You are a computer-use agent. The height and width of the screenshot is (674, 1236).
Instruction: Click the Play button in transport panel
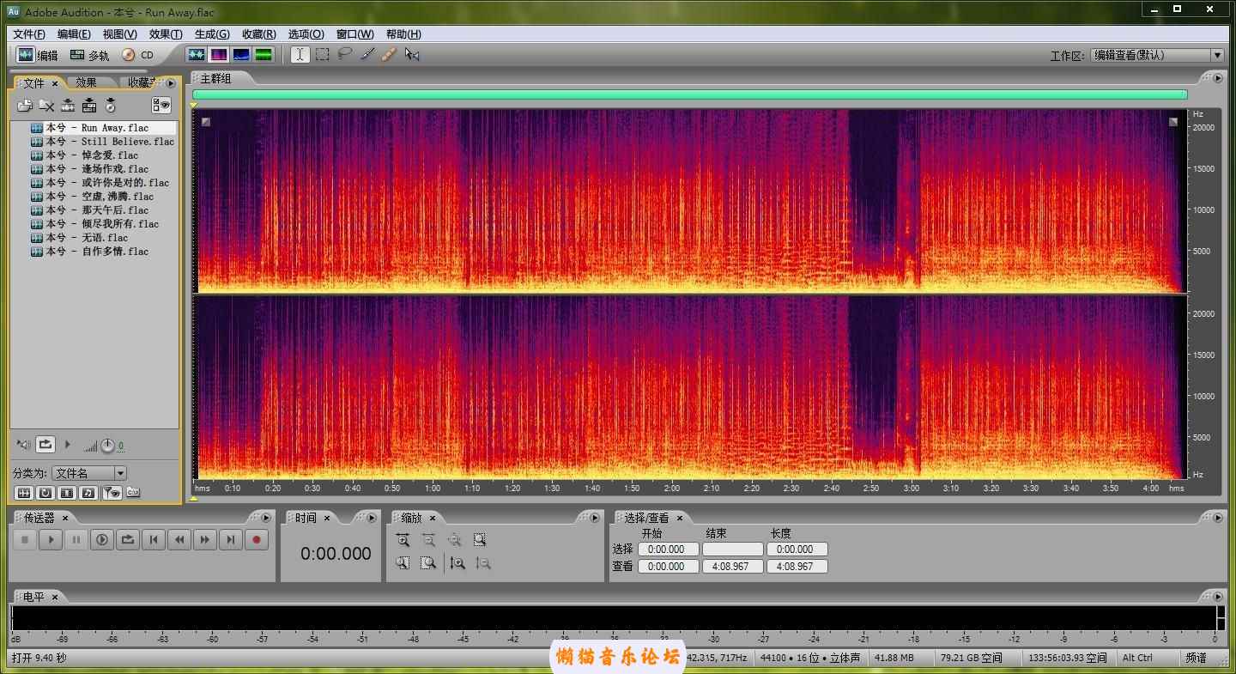point(51,540)
